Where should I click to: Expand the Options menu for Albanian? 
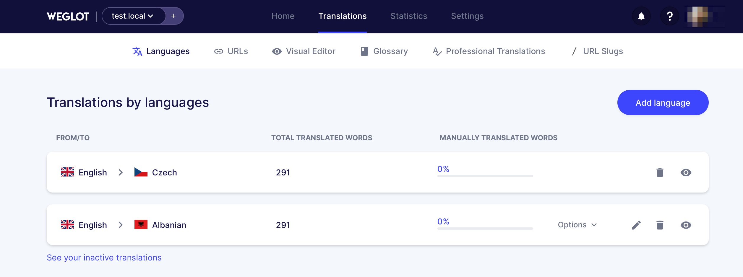[577, 225]
